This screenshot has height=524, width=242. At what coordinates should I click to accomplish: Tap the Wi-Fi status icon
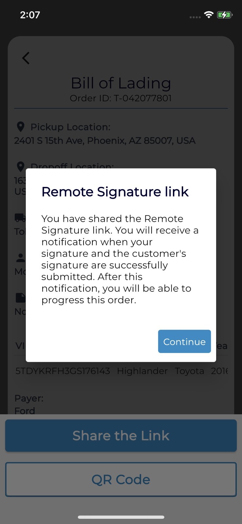[x=209, y=15]
